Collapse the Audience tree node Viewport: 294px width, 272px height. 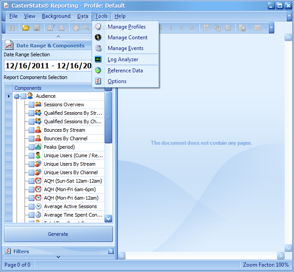17,96
